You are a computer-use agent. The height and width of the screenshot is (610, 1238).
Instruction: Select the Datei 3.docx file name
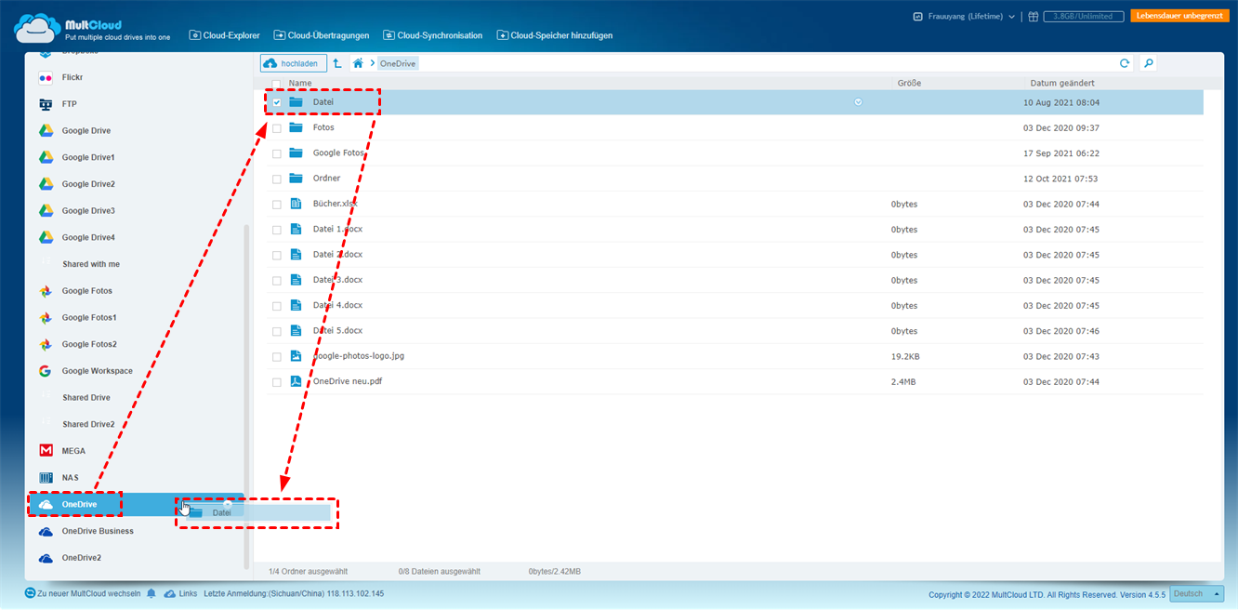click(337, 280)
